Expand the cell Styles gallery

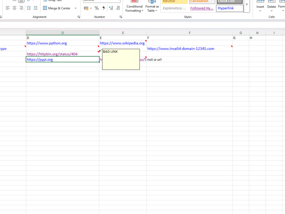click(x=247, y=5)
